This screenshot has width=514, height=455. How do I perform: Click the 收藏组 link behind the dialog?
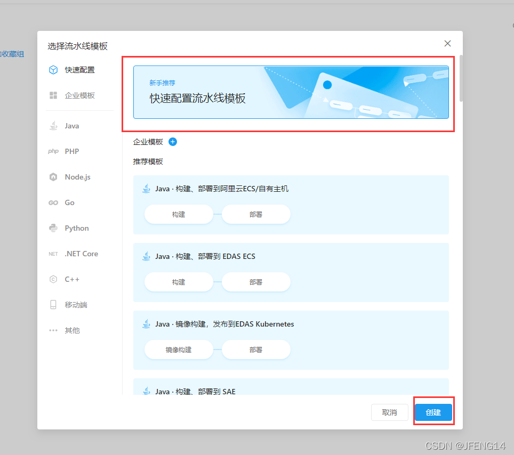point(12,54)
